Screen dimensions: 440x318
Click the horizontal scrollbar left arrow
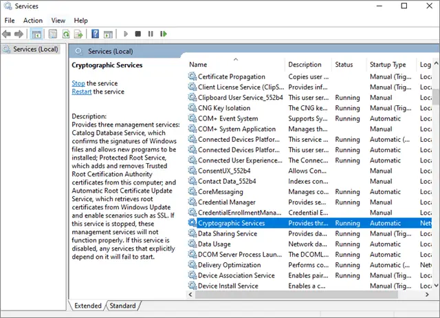coord(190,295)
